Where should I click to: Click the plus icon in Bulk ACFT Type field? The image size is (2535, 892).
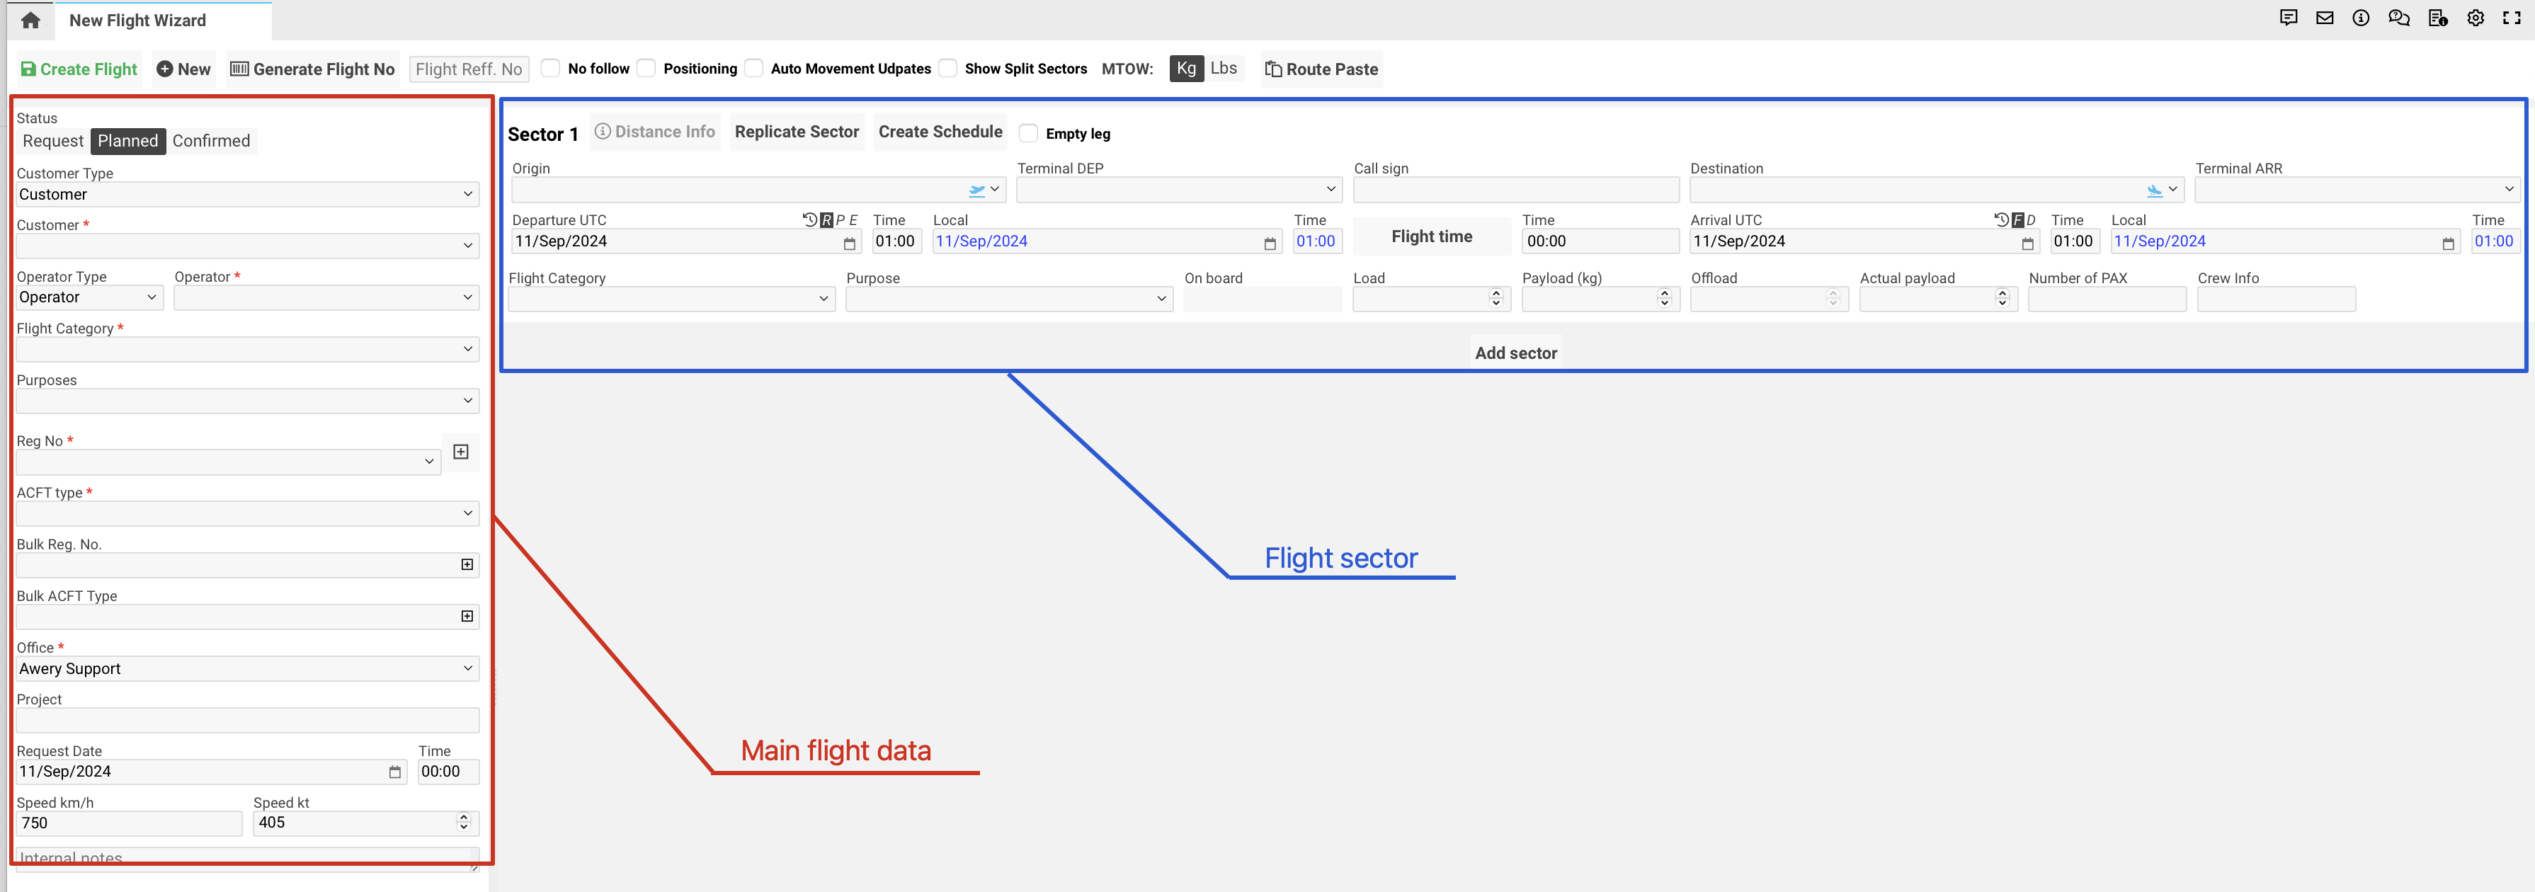pyautogui.click(x=467, y=617)
